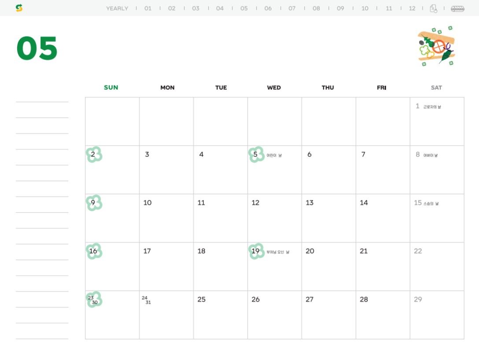Image resolution: width=479 pixels, height=355 pixels.
Task: Click the large 05 month heading
Action: 37,48
